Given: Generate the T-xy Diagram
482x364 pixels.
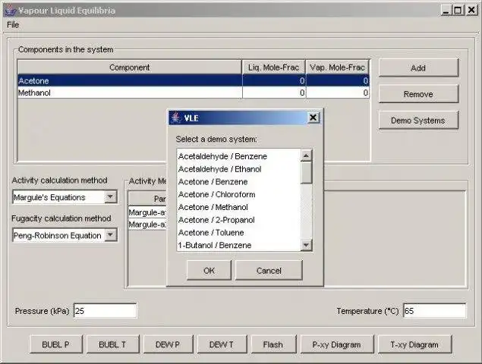Looking at the screenshot, I should (x=414, y=344).
